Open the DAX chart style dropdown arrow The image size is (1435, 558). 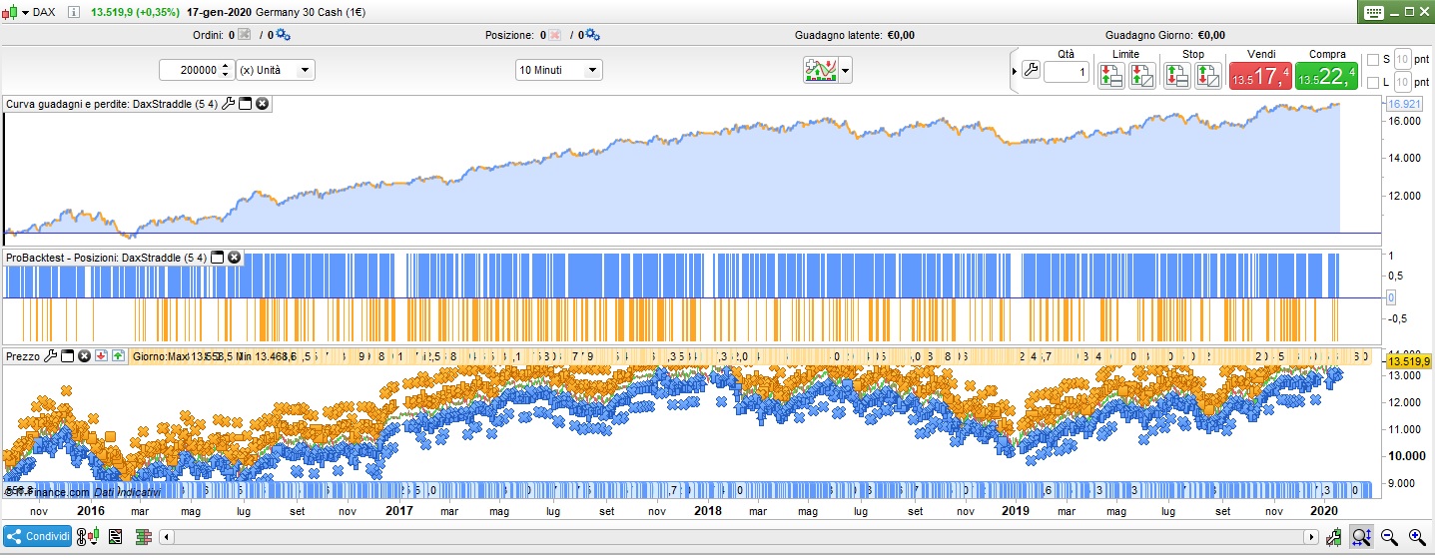point(27,12)
